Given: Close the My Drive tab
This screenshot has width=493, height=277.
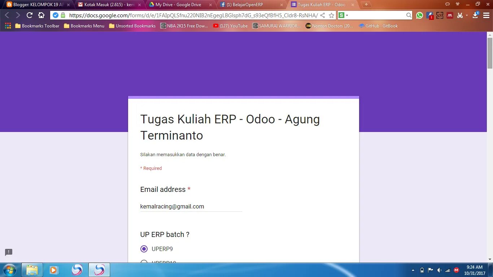Looking at the screenshot, I should pyautogui.click(x=211, y=5).
